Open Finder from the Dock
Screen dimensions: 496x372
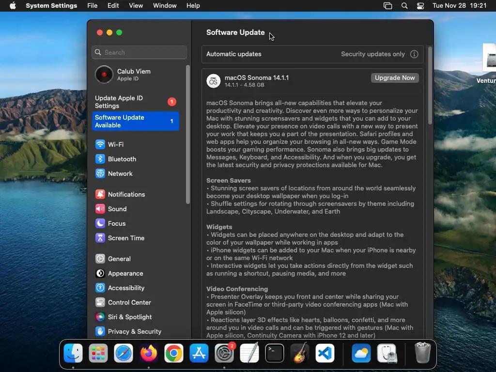tap(73, 353)
